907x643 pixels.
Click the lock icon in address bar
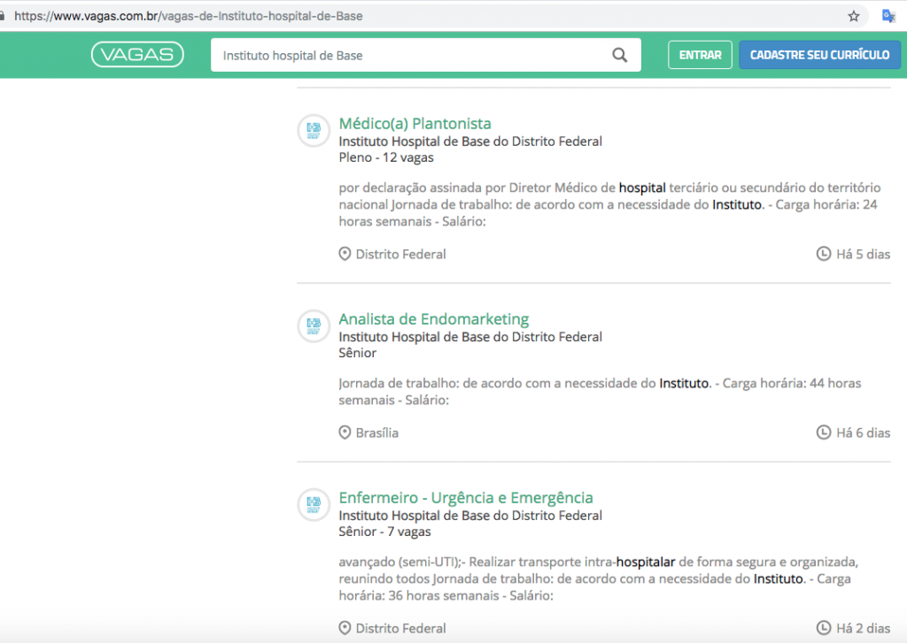[x=4, y=16]
